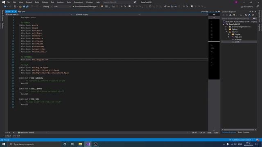
Task: Open the Debug configuration dropdown
Action: [x=47, y=7]
